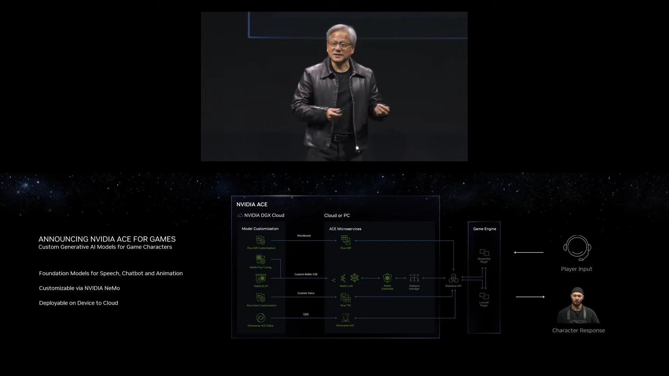The image size is (669, 376).
Task: Click the 'Dialogue Manager' label text
Action: [414, 287]
